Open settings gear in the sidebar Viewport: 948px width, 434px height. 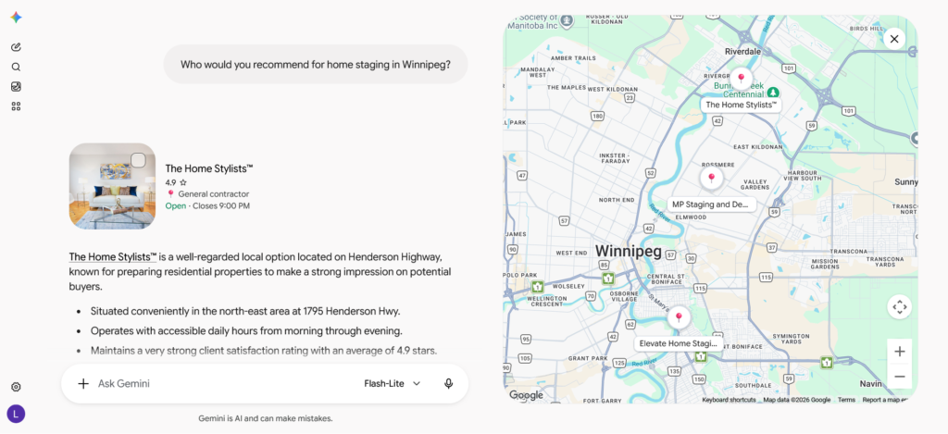point(17,387)
